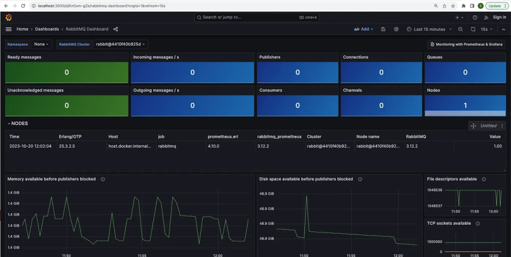Zoom out the time range
Viewport: 511px width, 257px height.
(460, 29)
